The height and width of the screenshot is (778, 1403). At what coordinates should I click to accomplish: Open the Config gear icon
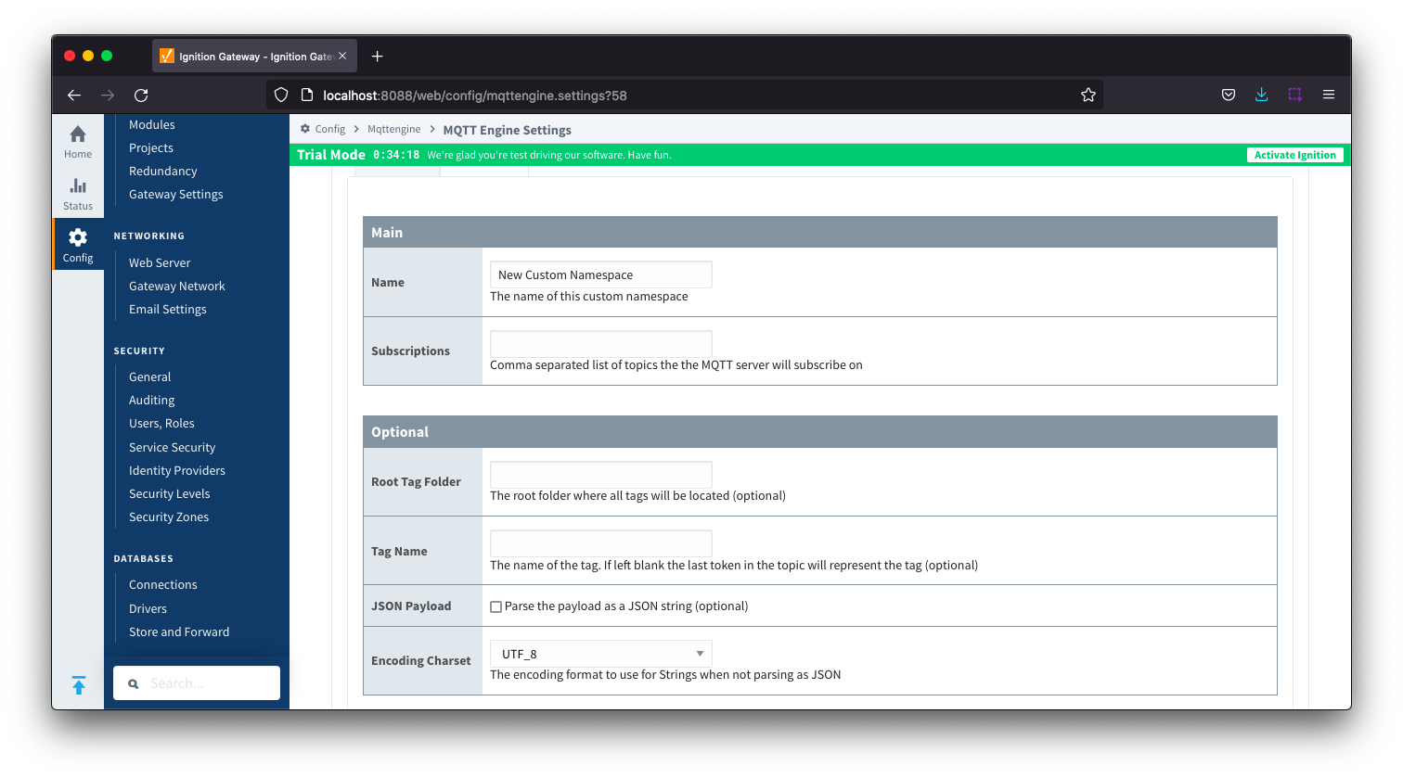[78, 237]
